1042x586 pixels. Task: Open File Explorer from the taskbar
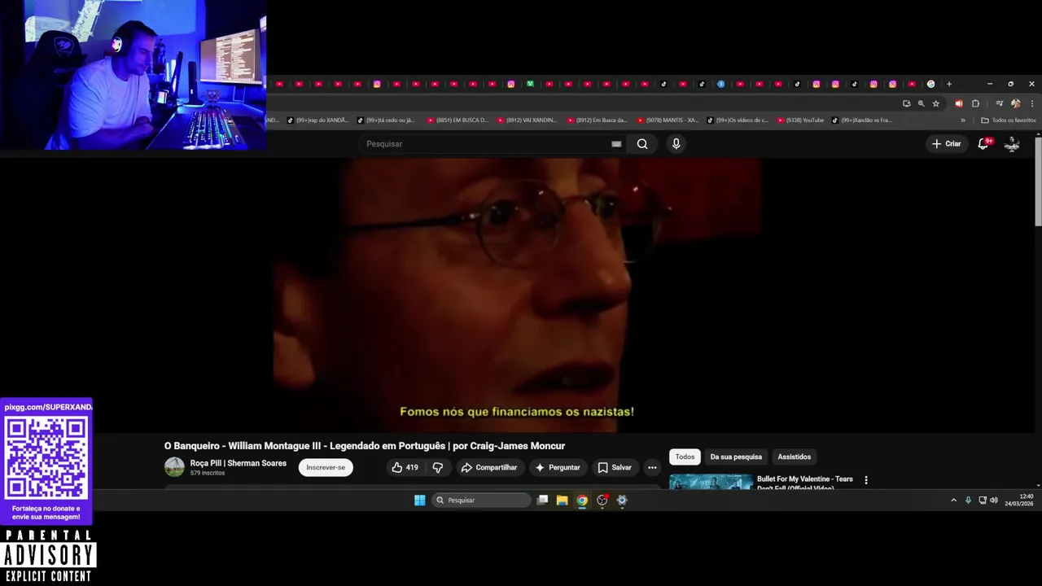[562, 500]
